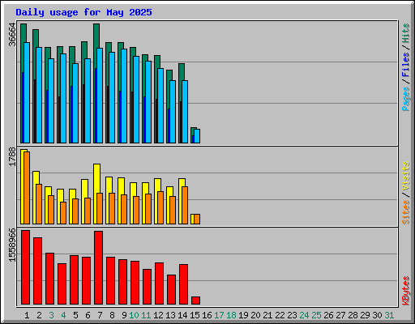The image size is (415, 324).
Task: Select the red KBytes bar for day 1
Action: click(x=25, y=267)
